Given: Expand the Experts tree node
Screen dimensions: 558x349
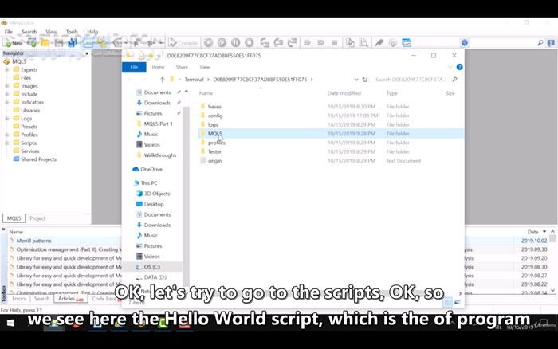Looking at the screenshot, I should (6, 70).
